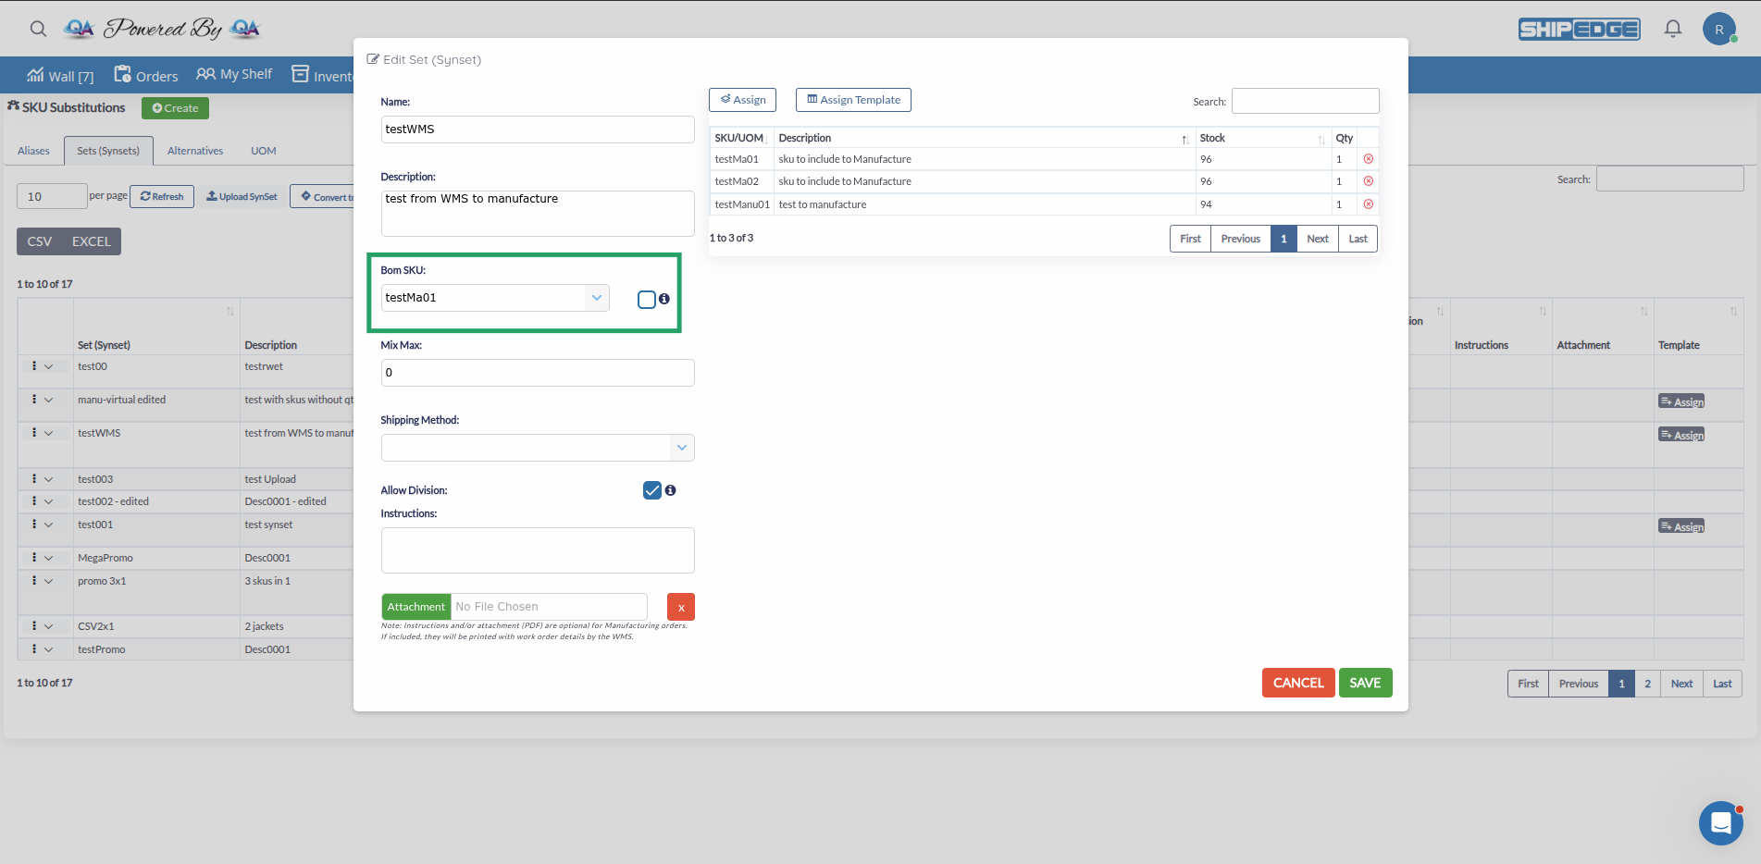Open the Orders menu
The image size is (1761, 864).
pos(146,75)
